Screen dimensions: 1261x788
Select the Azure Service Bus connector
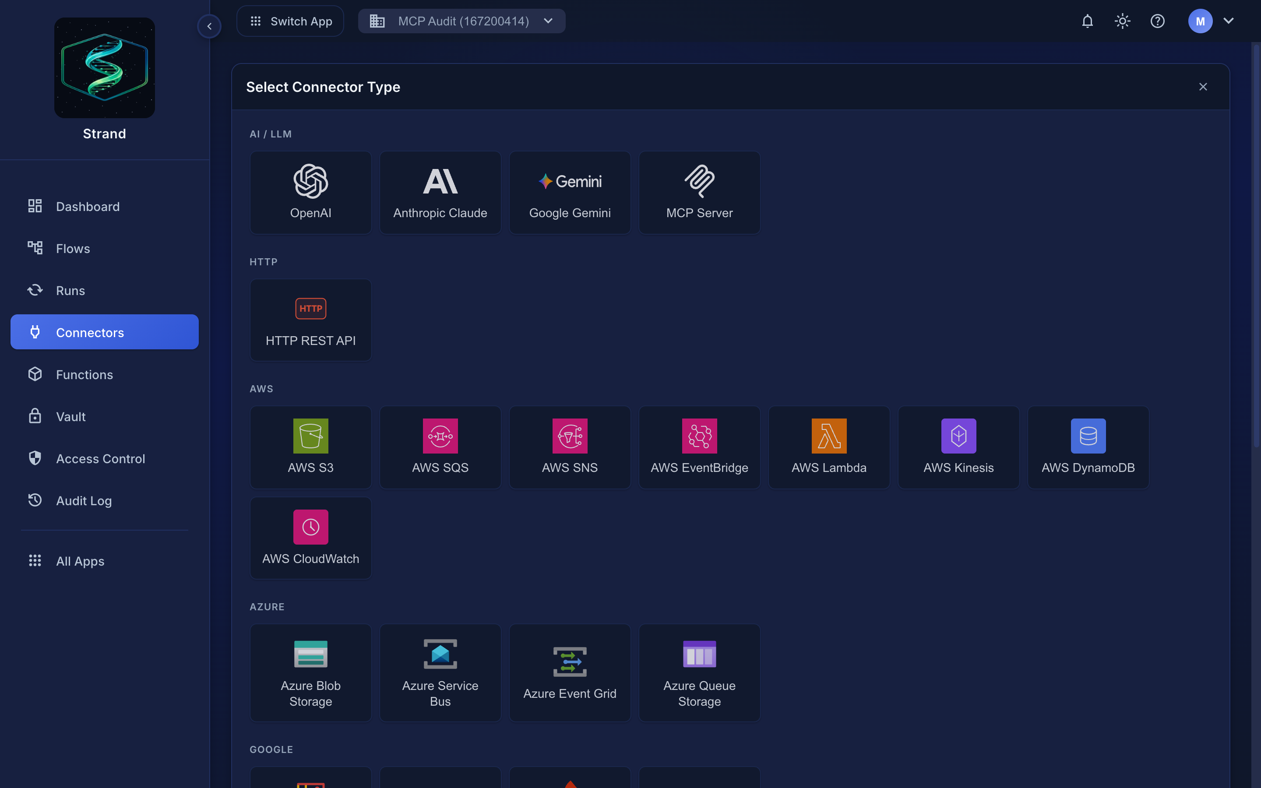(440, 673)
